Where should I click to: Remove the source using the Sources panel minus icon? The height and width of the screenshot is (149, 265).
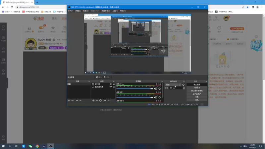(x=97, y=101)
